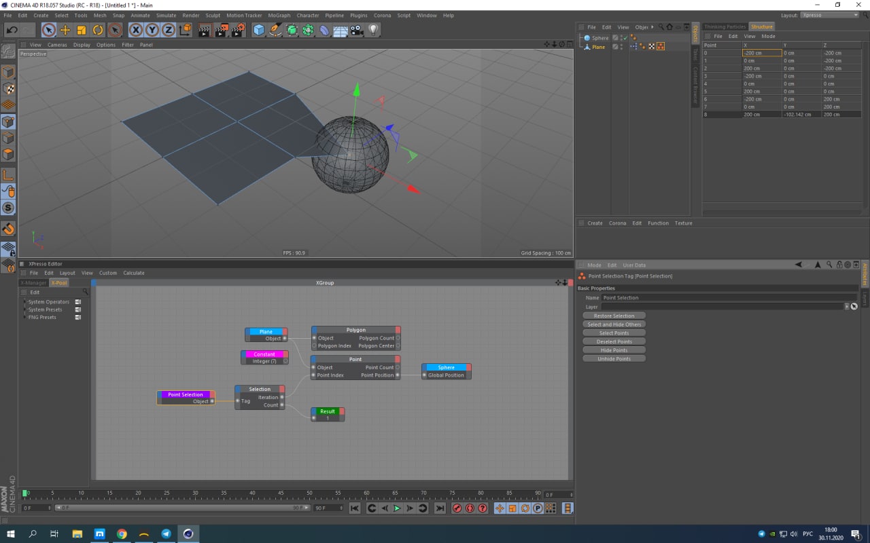
Task: Click the Floor environment icon
Action: point(341,30)
